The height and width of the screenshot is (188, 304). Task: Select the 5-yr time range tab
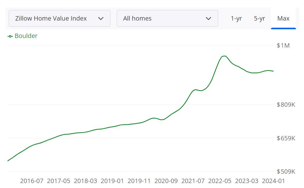(260, 18)
